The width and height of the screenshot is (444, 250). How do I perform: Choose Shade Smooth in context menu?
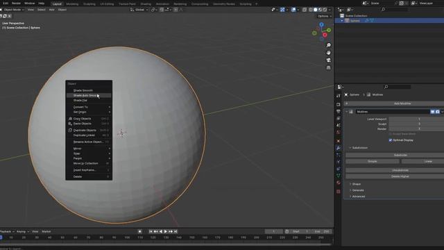pyautogui.click(x=89, y=90)
